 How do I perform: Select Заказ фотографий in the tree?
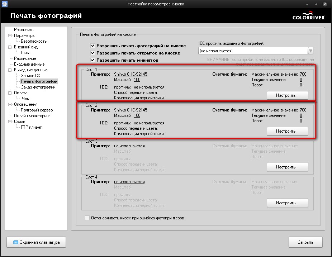click(x=38, y=87)
